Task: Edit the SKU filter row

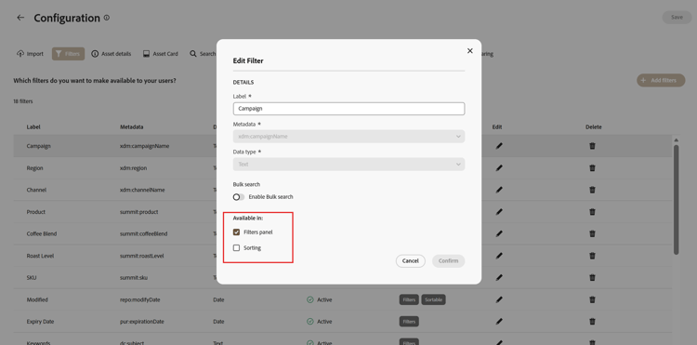Action: (x=499, y=278)
